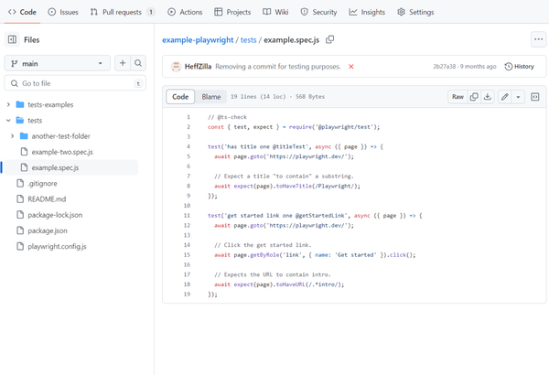Screen dimensions: 549x375
Task: Open the symbols panel icon
Action: pyautogui.click(x=535, y=97)
